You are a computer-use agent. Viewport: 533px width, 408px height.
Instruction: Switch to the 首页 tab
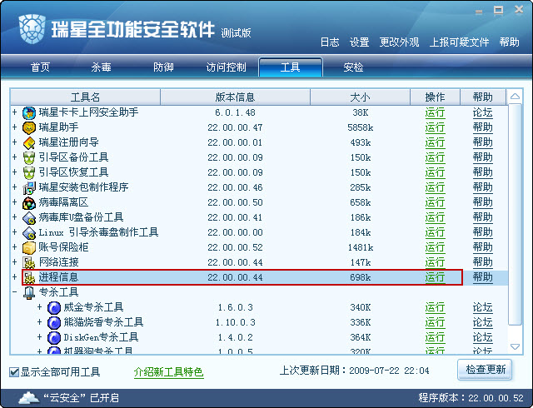coord(40,67)
